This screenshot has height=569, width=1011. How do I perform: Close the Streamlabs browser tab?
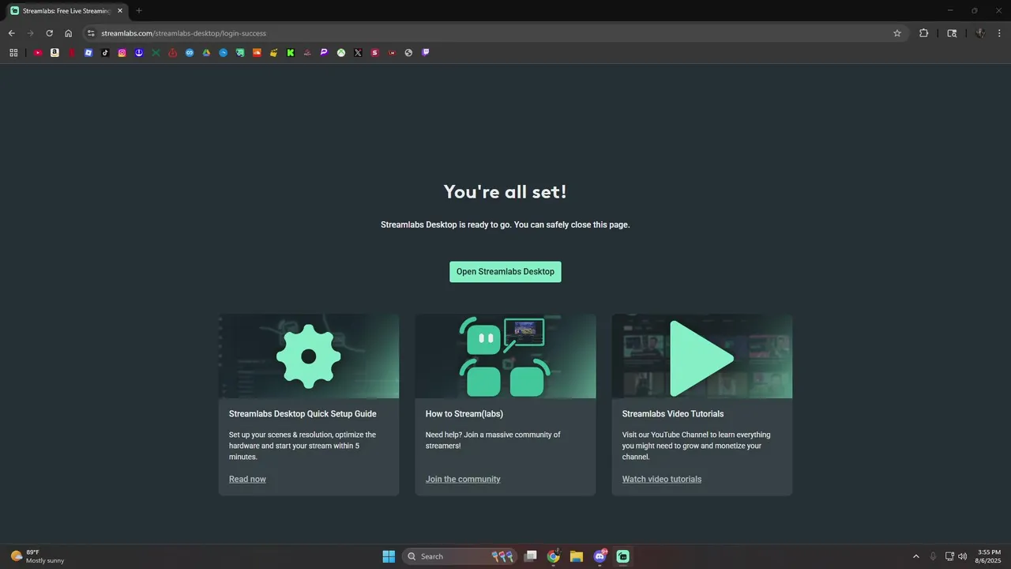click(120, 11)
